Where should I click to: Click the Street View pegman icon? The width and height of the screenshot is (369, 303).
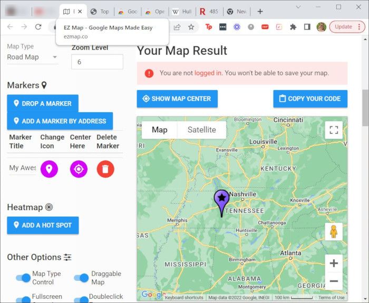click(334, 232)
